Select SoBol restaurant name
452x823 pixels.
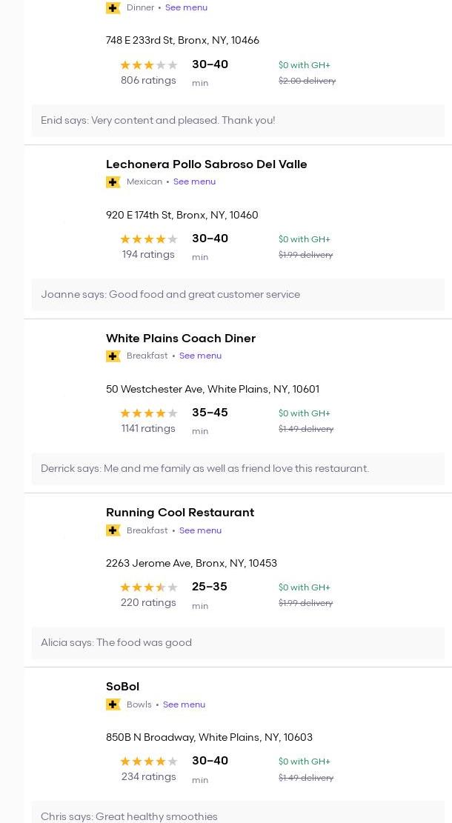click(122, 687)
